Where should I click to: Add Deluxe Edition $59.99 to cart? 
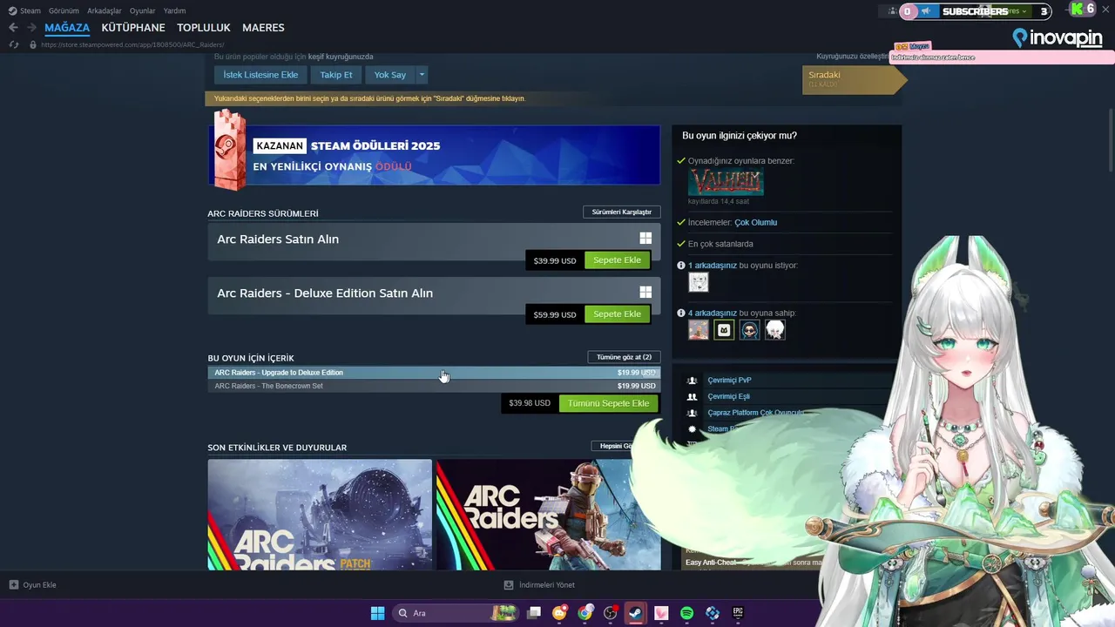pos(617,314)
